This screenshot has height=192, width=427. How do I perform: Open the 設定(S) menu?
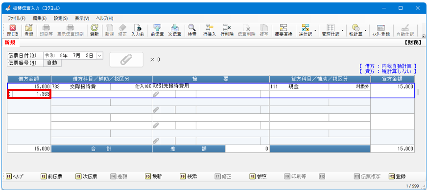coord(61,19)
